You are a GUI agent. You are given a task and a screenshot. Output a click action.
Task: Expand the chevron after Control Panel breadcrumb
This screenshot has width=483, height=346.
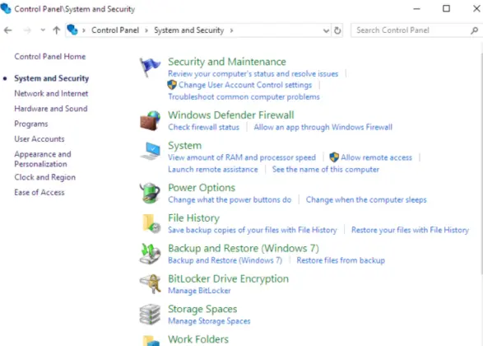146,30
